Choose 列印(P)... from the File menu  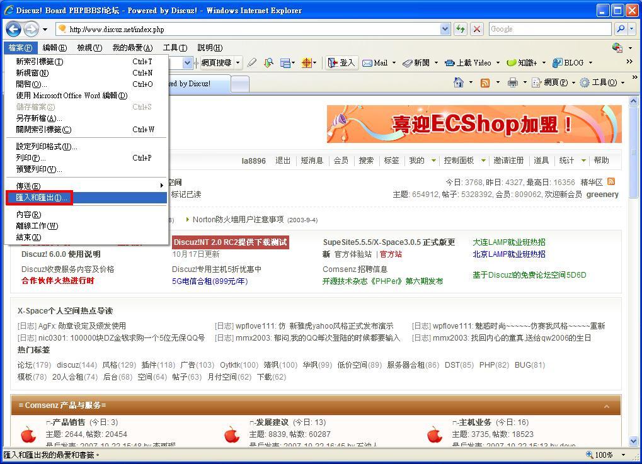87,158
